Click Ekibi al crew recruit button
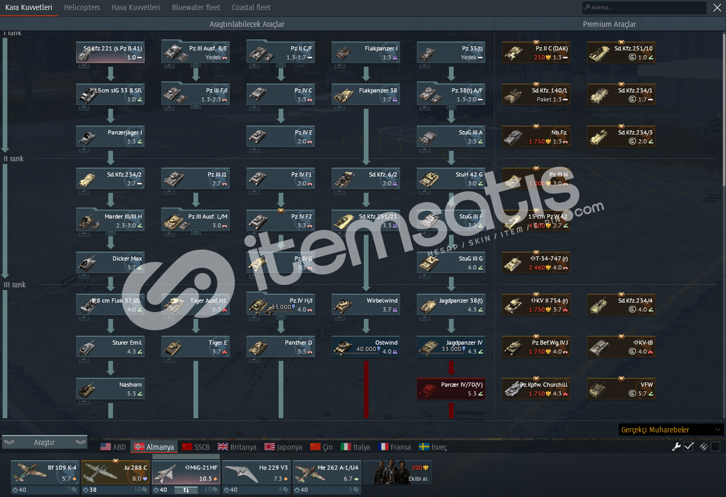The height and width of the screenshot is (497, 726). click(398, 472)
